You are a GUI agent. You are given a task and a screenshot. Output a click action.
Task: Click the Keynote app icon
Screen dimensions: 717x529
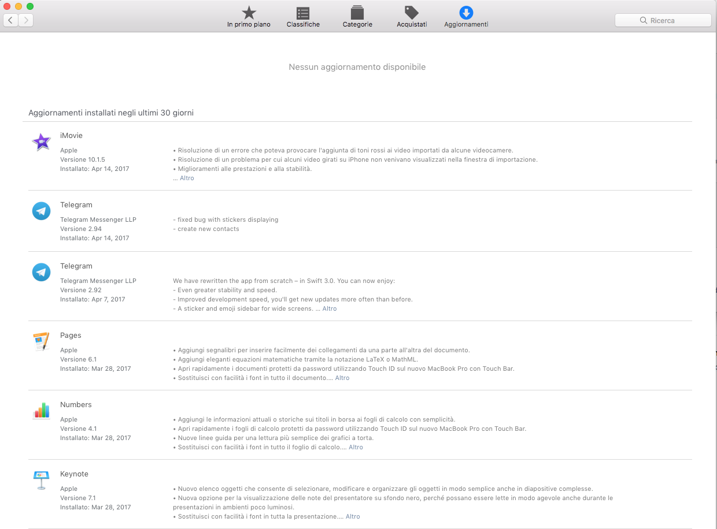[41, 480]
